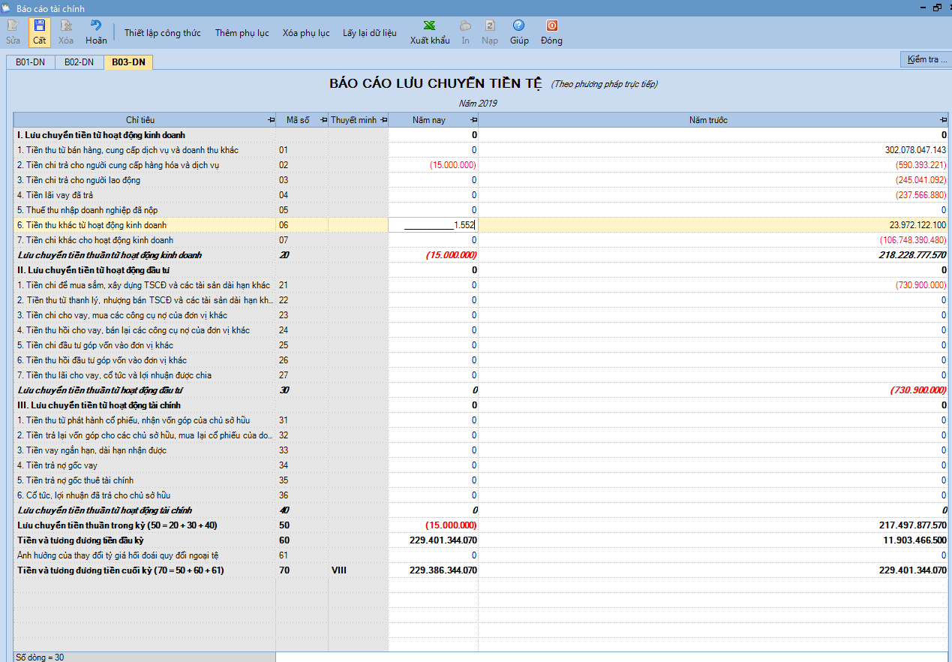952x662 pixels.
Task: Select row 'Tiền chi đầu tư góp vốn vào đơn vị khác'
Action: coord(480,345)
